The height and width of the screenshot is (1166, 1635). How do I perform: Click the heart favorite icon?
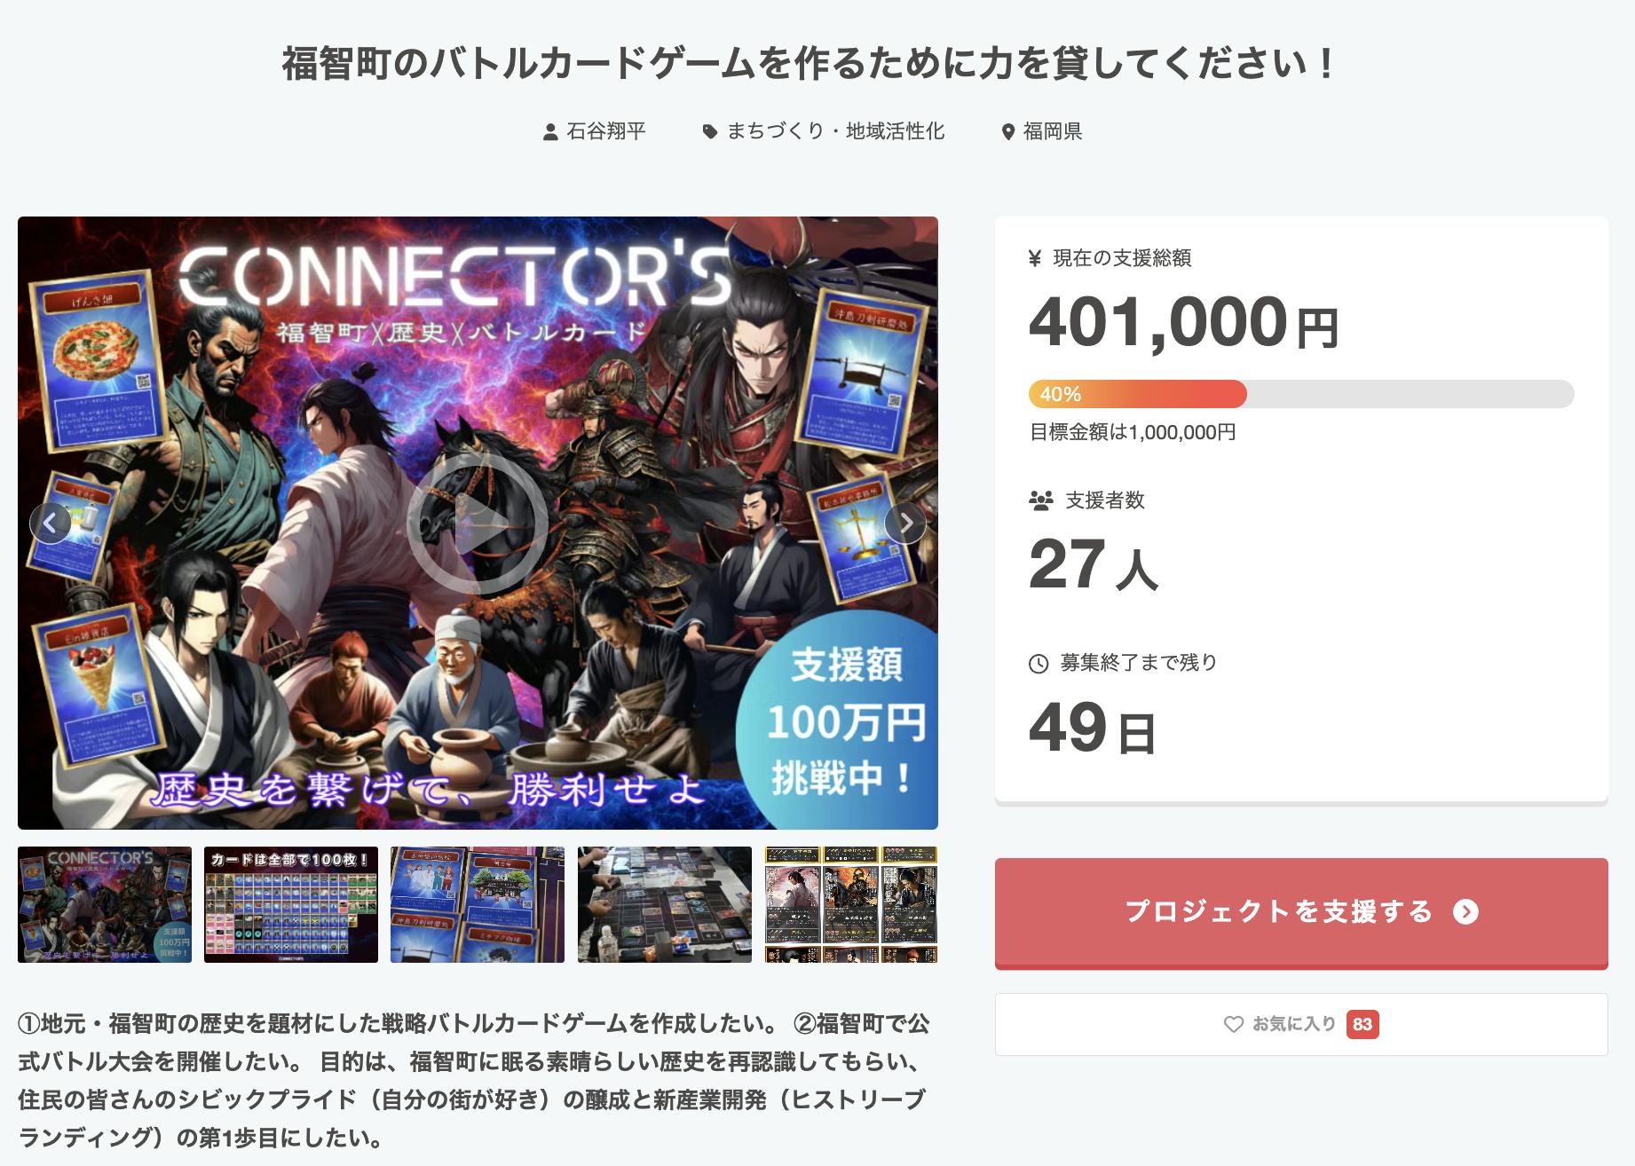click(x=1233, y=1024)
